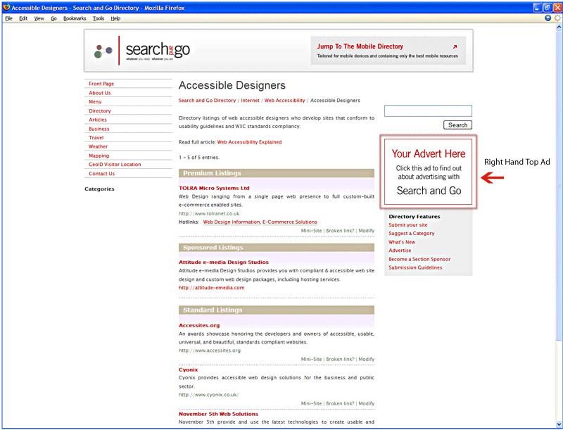Open the TOLRA Micro Systems Ltd listing
Screen dimensions: 563x430
[214, 188]
